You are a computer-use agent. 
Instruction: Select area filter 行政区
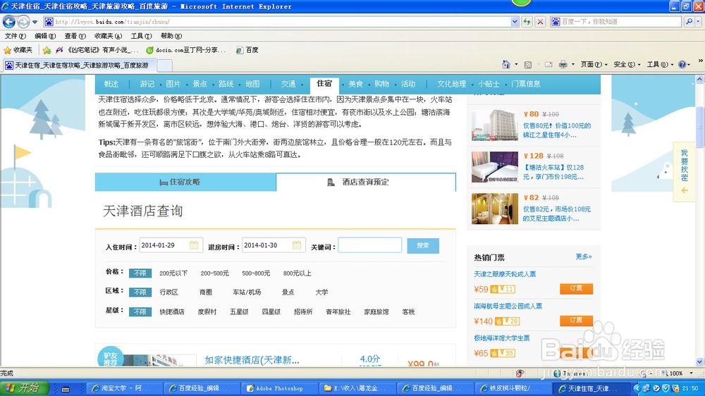[169, 292]
